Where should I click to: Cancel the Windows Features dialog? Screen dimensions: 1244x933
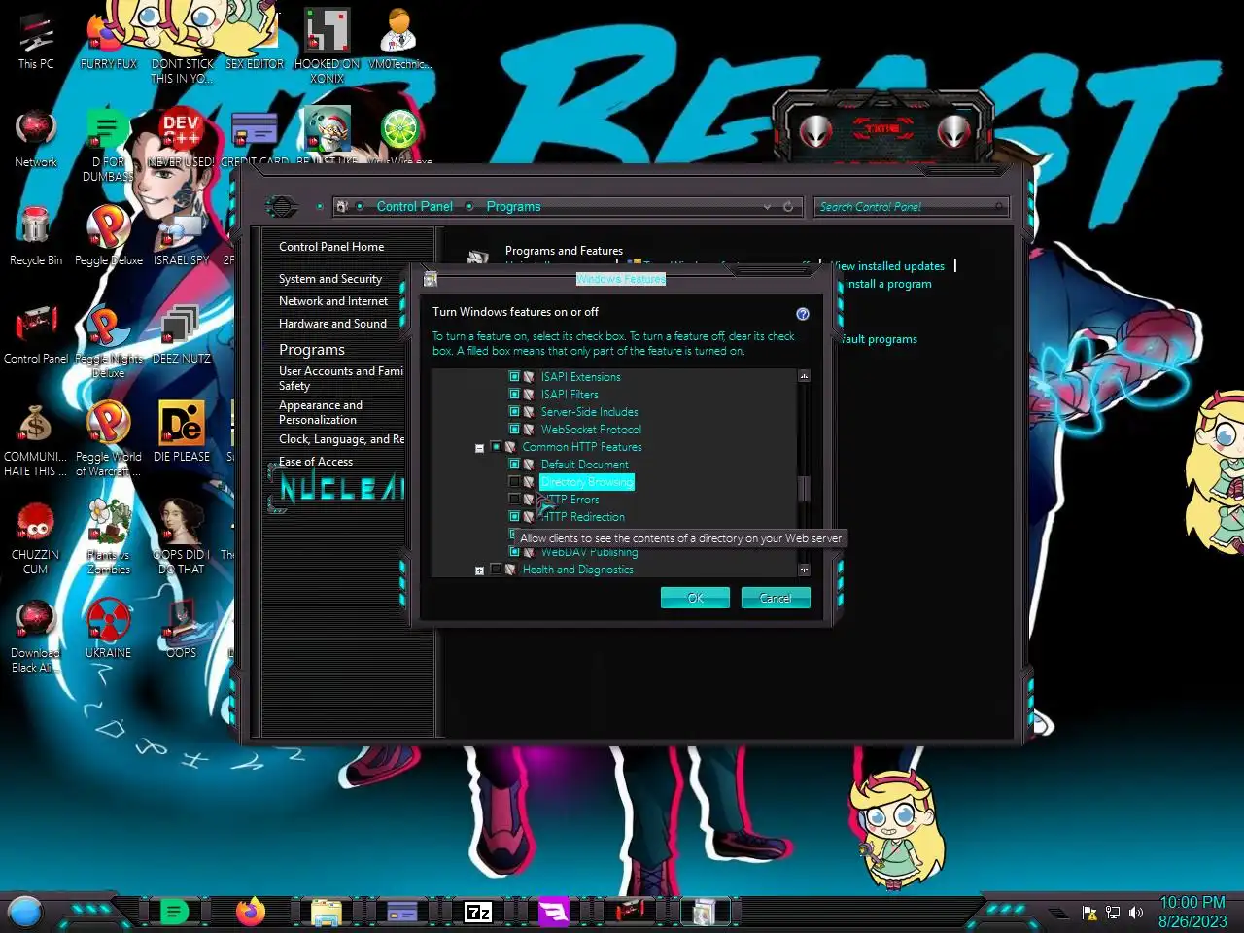point(776,598)
